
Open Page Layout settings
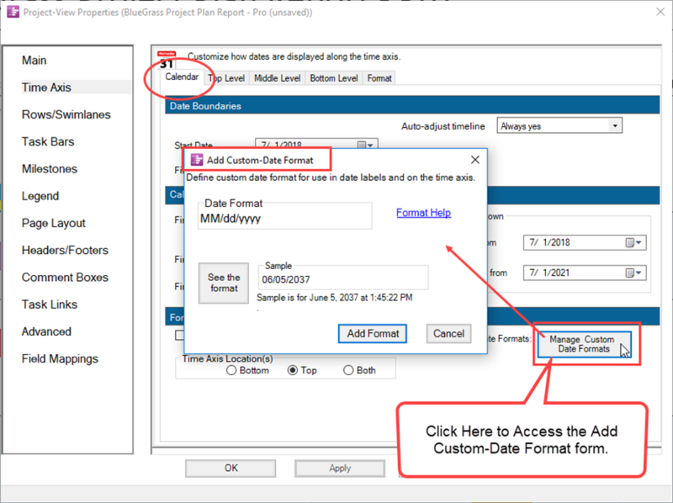coord(54,223)
